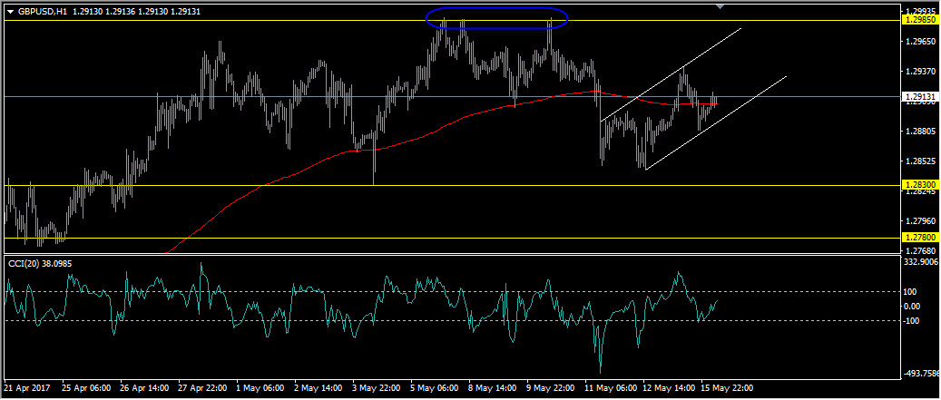
Task: Click the CCI(20) 38.0985 indicator label
Action: pyautogui.click(x=40, y=263)
